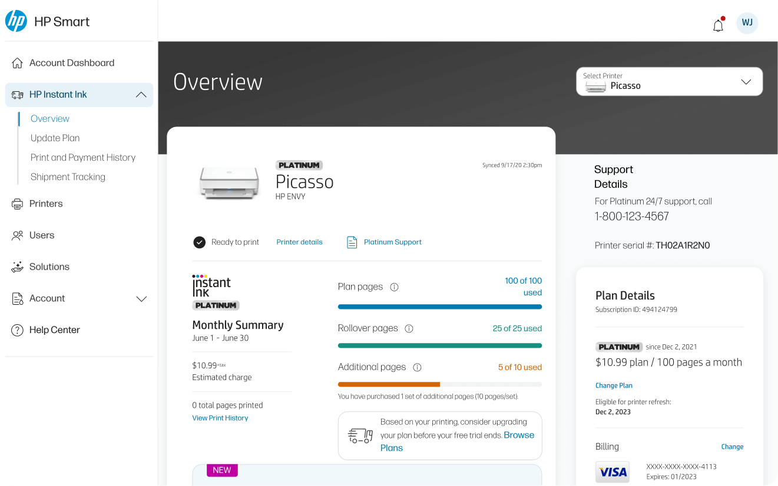Open the Platinum Support link
778x486 pixels.
393,242
